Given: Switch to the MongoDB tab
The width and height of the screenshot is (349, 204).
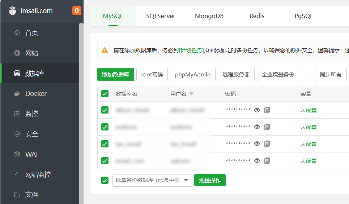Looking at the screenshot, I should (x=209, y=16).
